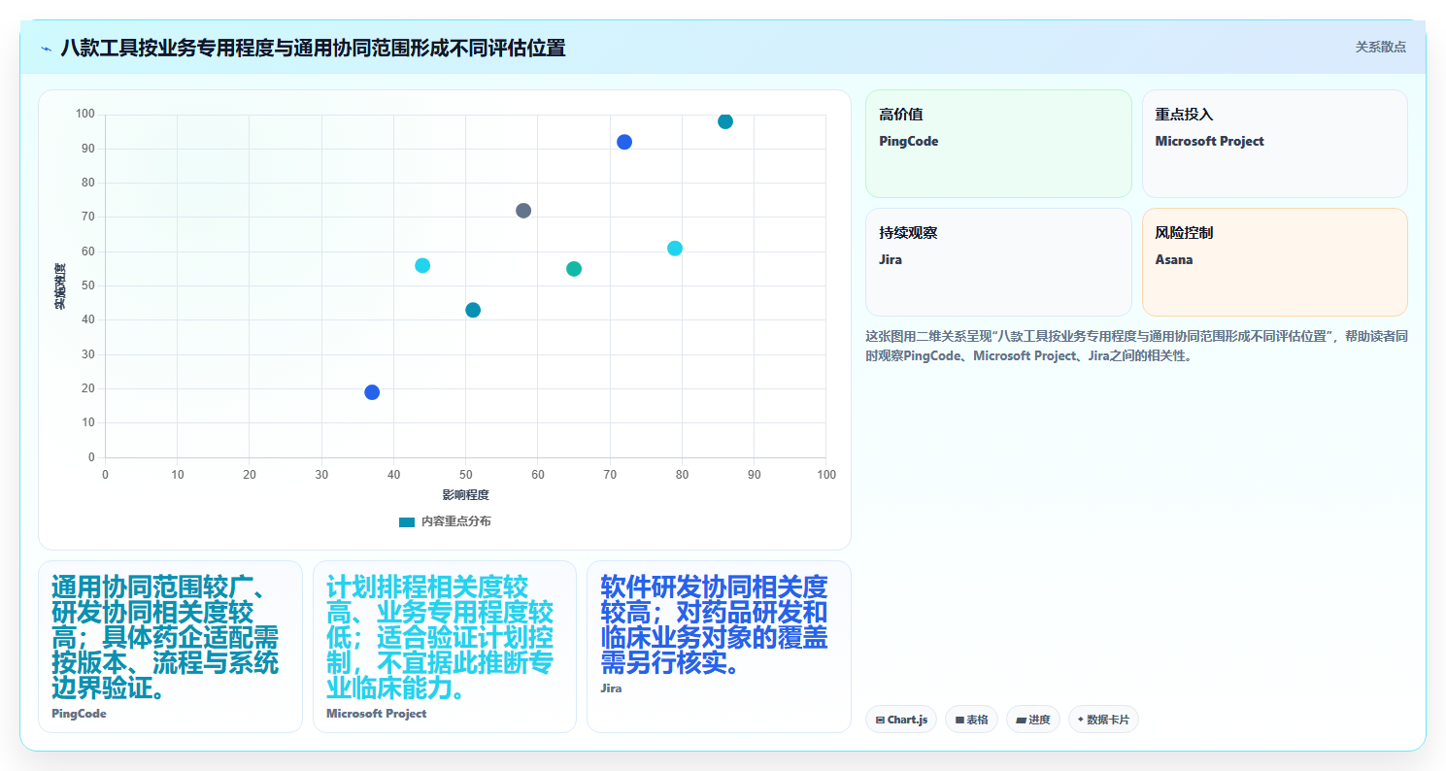Toggle the 内容重点分布 legend entry

click(445, 521)
